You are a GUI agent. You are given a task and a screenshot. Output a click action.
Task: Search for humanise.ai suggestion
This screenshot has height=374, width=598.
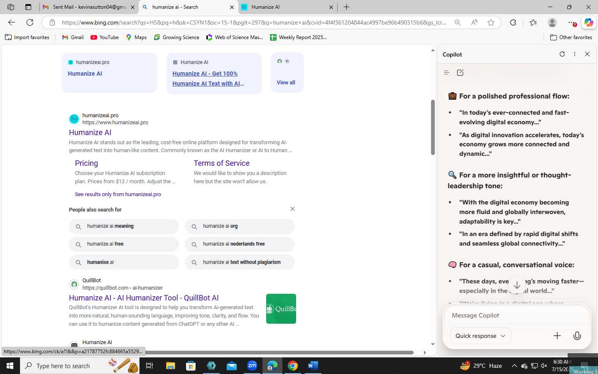click(124, 262)
